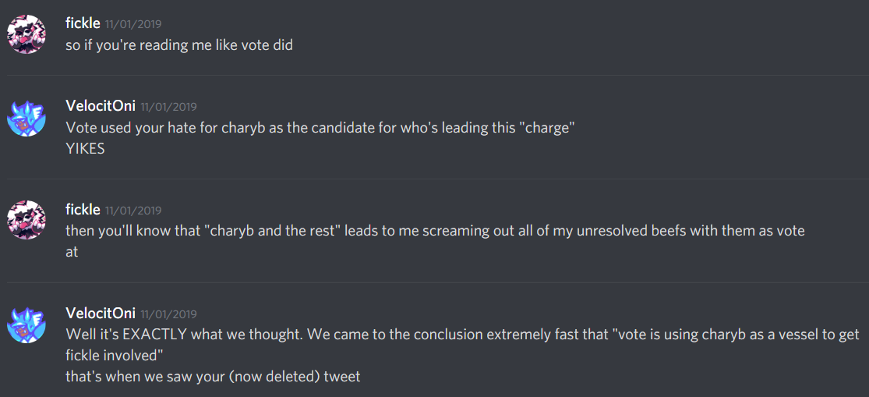Click the timestamp on the "Well it's EXACTLY" message
This screenshot has width=869, height=397.
click(x=168, y=314)
